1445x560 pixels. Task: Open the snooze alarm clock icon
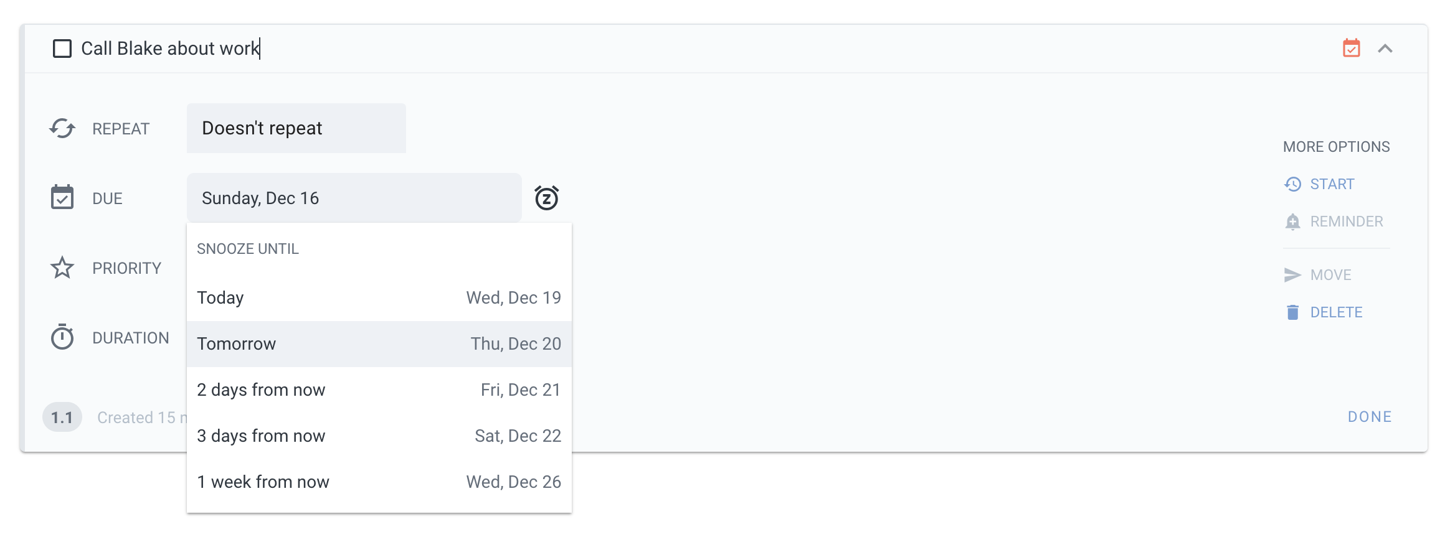coord(546,197)
